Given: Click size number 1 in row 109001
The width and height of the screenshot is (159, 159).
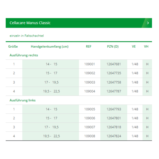Looking at the screenshot, I should [14, 64].
